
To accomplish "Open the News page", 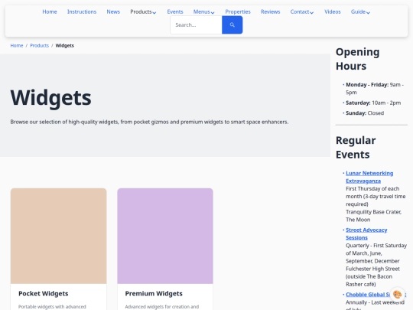I will tap(113, 11).
